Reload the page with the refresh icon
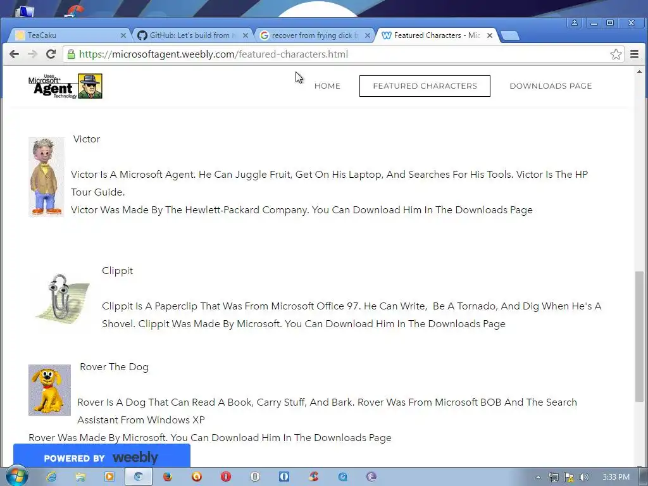This screenshot has height=486, width=648. tap(51, 54)
